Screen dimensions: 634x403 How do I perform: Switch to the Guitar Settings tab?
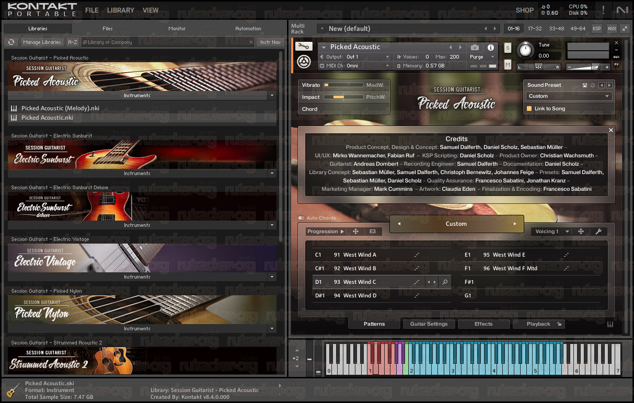(x=429, y=324)
